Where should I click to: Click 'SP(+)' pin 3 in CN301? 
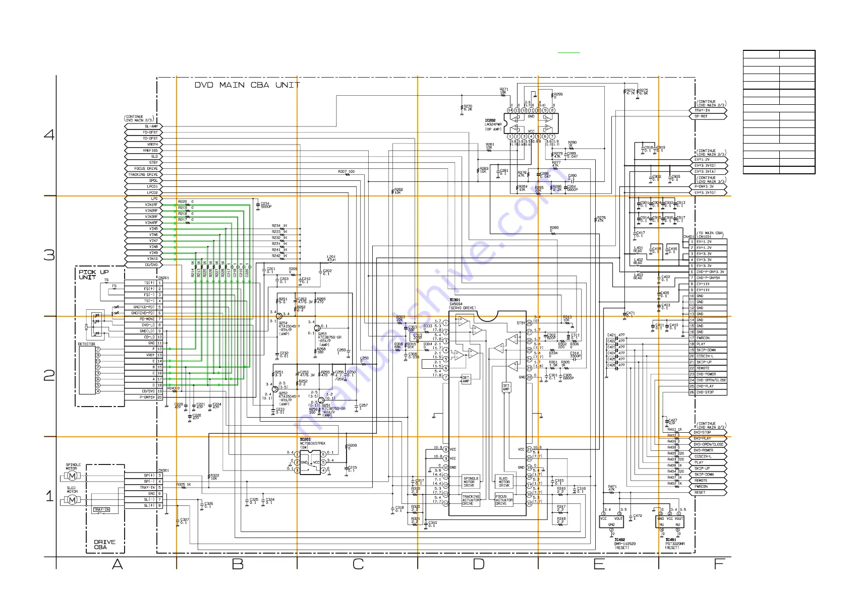coord(143,475)
